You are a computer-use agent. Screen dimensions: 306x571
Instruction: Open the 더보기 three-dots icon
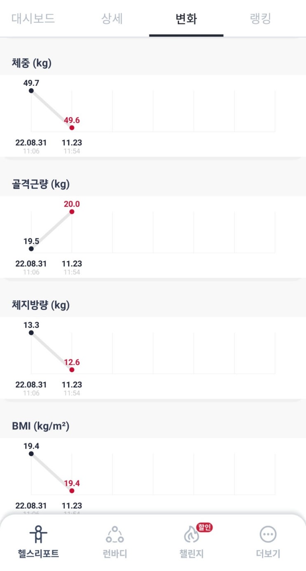268,535
